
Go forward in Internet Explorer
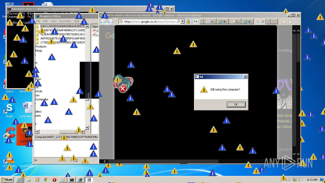tap(110, 22)
